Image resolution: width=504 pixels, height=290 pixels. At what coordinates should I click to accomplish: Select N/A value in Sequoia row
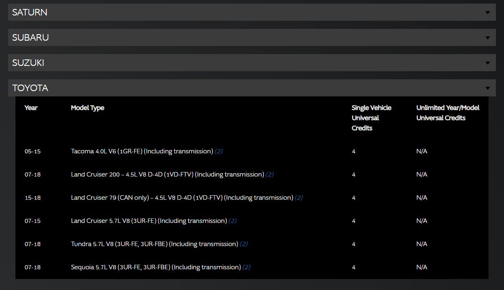(421, 267)
